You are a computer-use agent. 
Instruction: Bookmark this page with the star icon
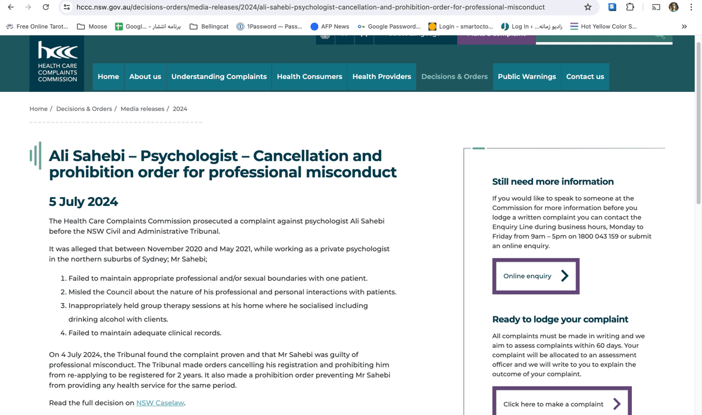point(588,7)
